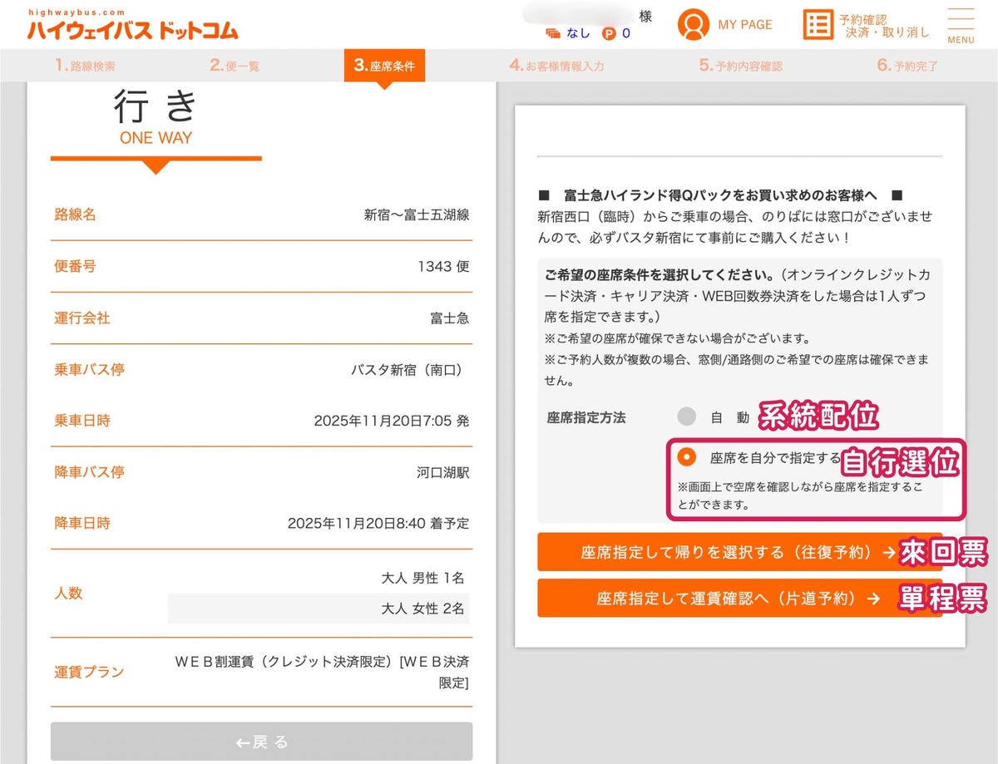Click passenger count 大人 男性 1名
Screen dimensions: 998x764
click(422, 577)
